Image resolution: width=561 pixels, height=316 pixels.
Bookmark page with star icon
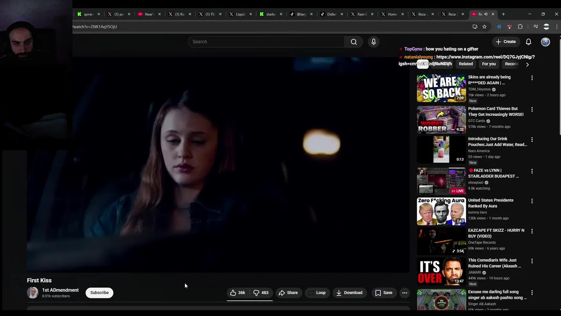[x=484, y=27]
